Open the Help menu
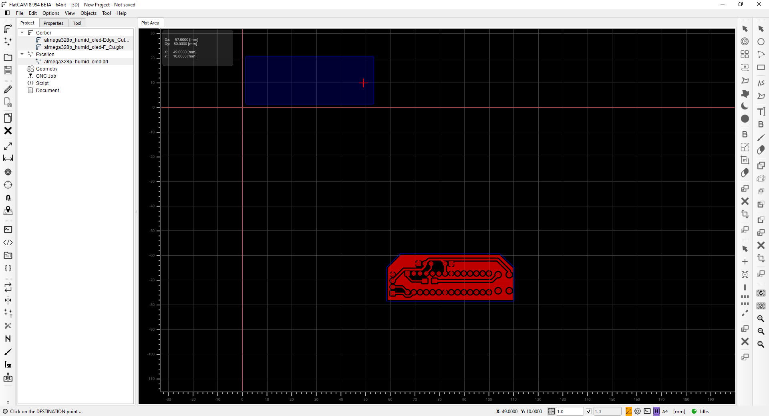Image resolution: width=769 pixels, height=416 pixels. click(121, 13)
